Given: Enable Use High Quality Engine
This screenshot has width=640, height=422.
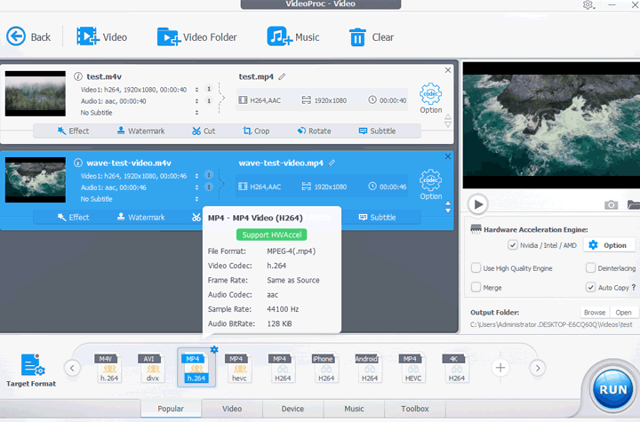Looking at the screenshot, I should [x=476, y=268].
